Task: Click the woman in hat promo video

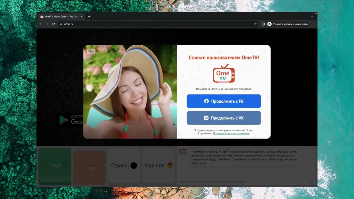Action: coord(130,92)
